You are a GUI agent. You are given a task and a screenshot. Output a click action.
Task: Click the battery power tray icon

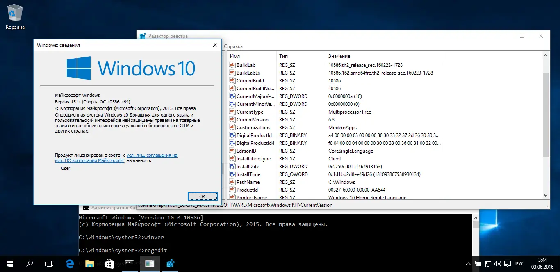478,264
